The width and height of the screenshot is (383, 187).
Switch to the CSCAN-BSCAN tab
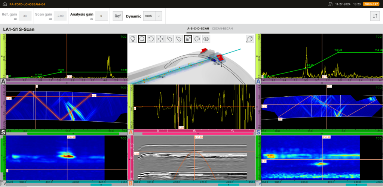[x=223, y=28]
